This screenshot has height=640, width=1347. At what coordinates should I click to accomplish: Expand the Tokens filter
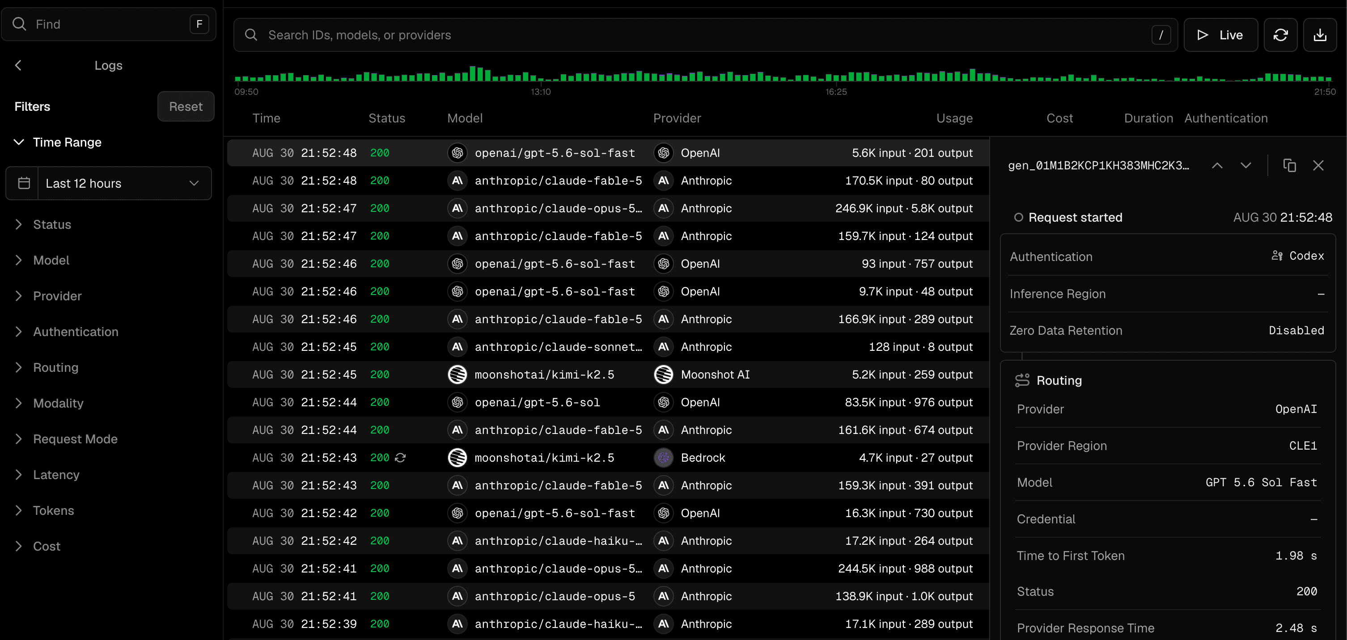(44, 510)
